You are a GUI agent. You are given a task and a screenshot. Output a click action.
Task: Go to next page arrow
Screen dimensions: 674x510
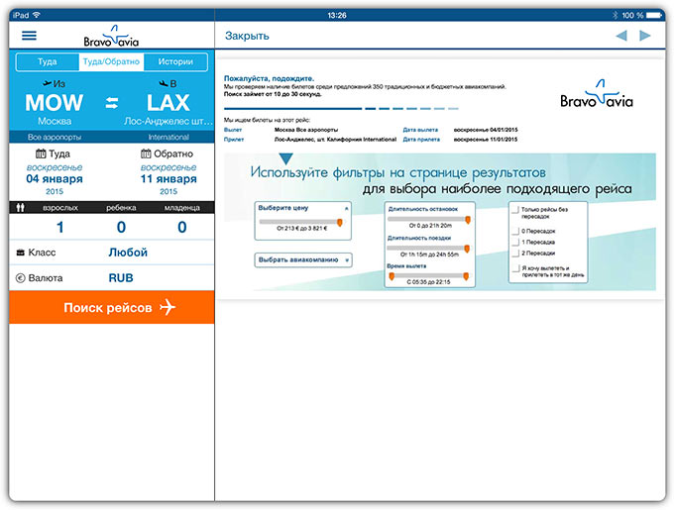pyautogui.click(x=645, y=36)
